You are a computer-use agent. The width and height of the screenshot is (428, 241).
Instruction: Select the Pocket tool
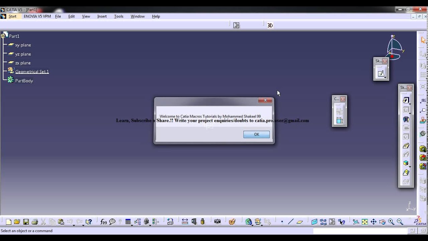tap(406, 109)
